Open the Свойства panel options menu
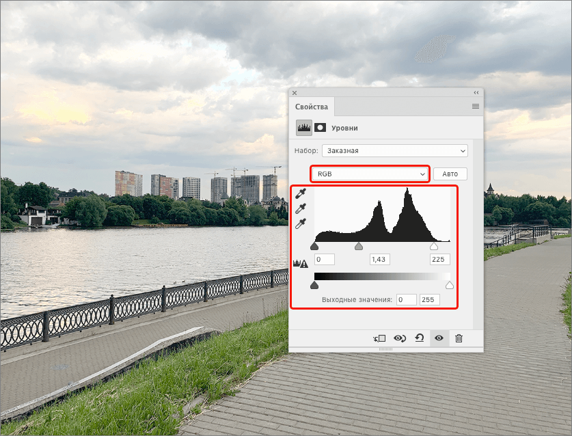 click(476, 107)
